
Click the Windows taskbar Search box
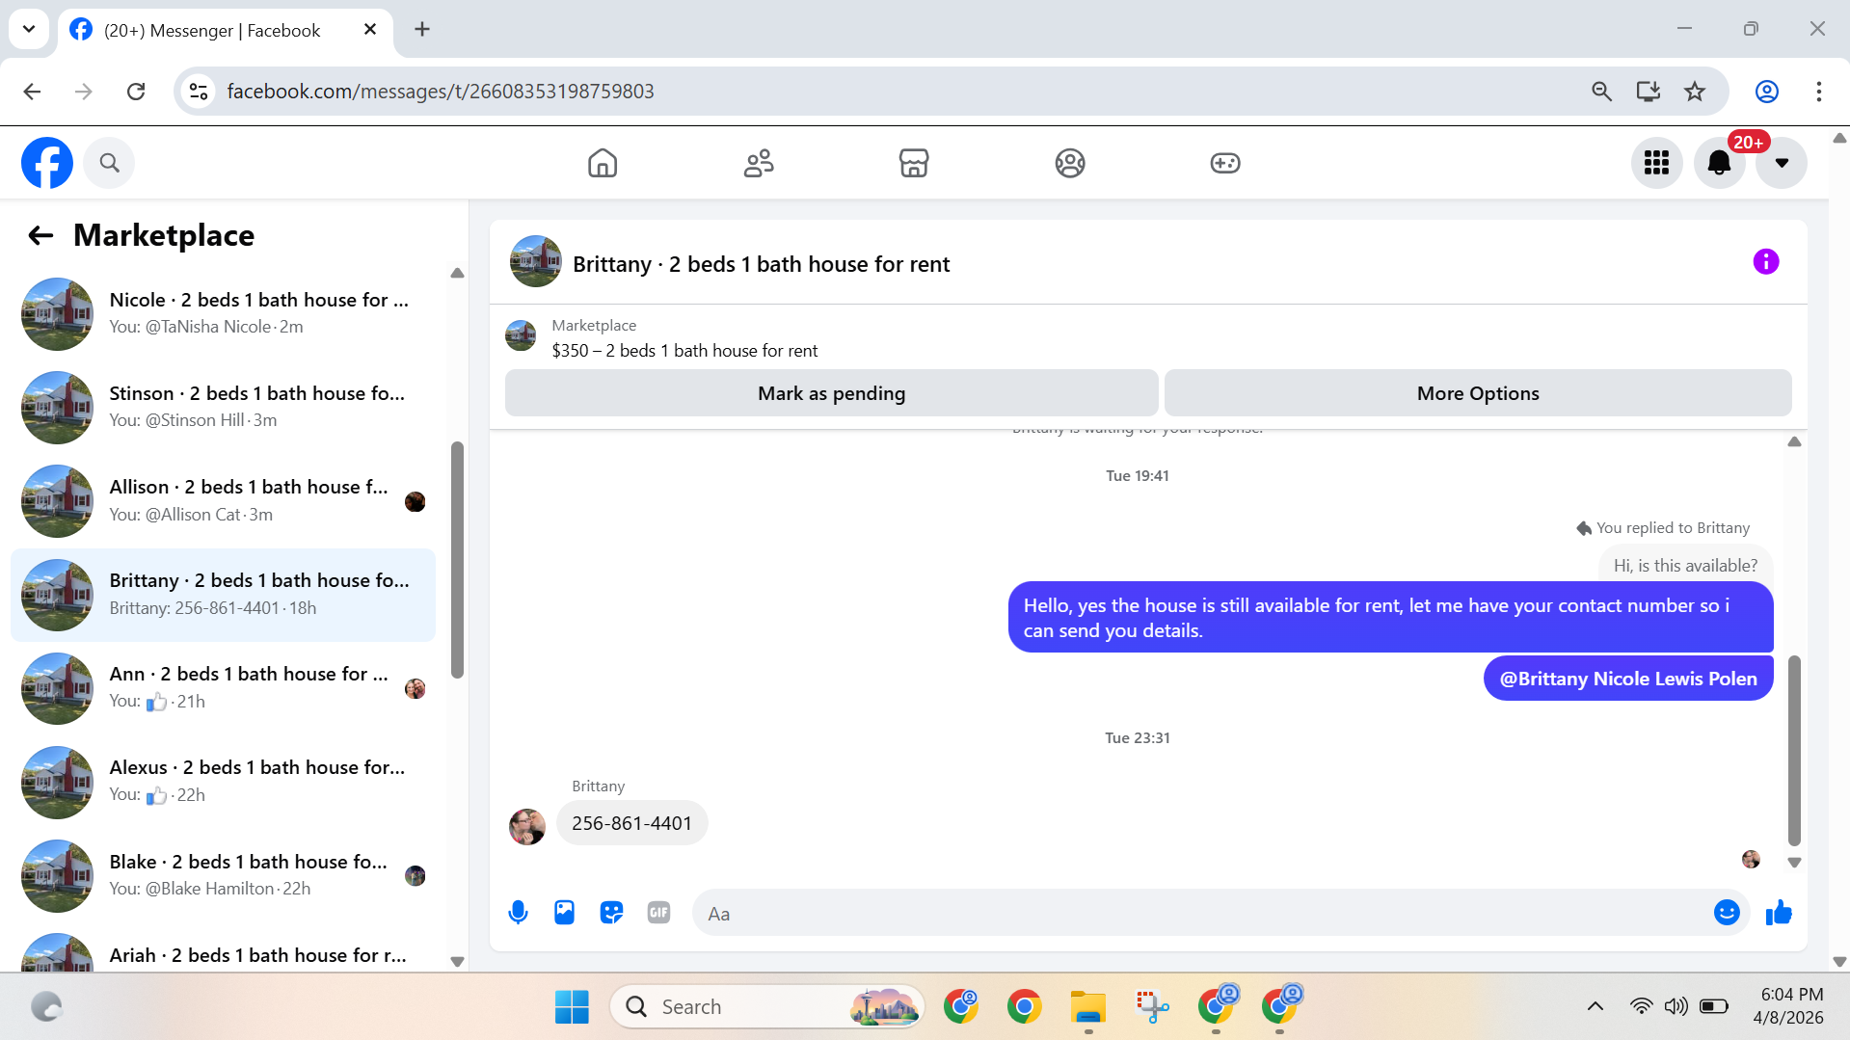767,1006
